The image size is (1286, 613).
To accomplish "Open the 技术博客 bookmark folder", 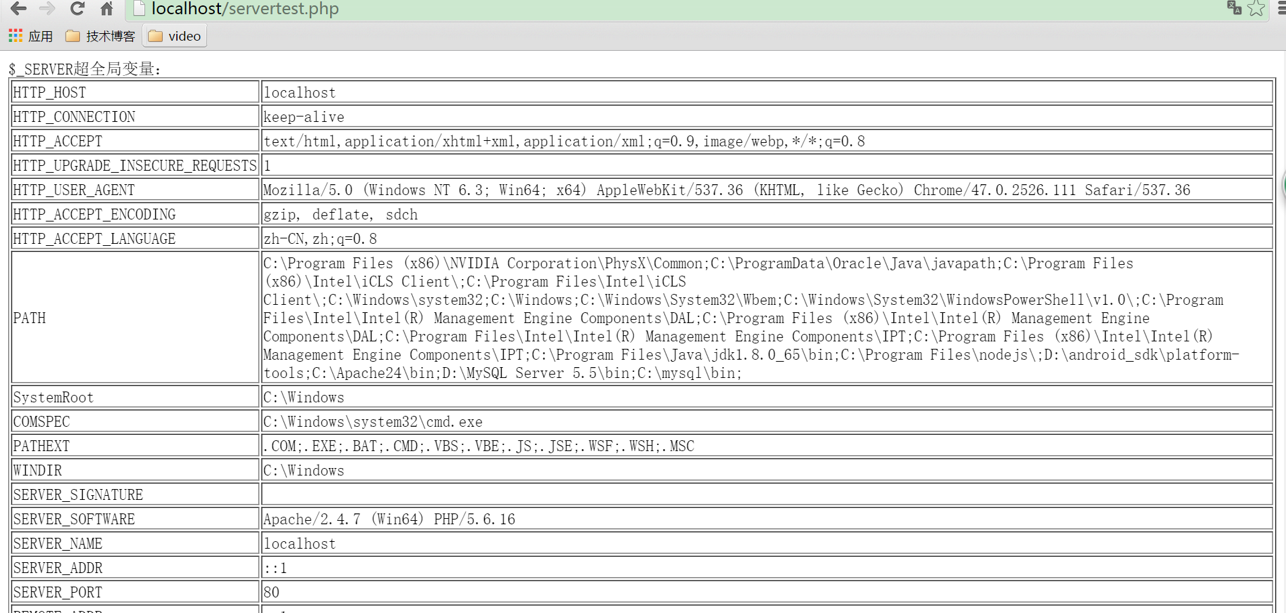I will pyautogui.click(x=100, y=36).
